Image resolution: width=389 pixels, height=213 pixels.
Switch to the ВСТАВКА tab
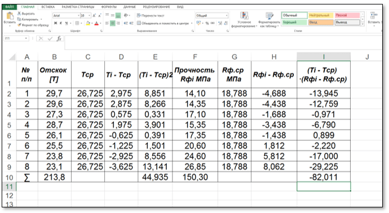pos(48,7)
